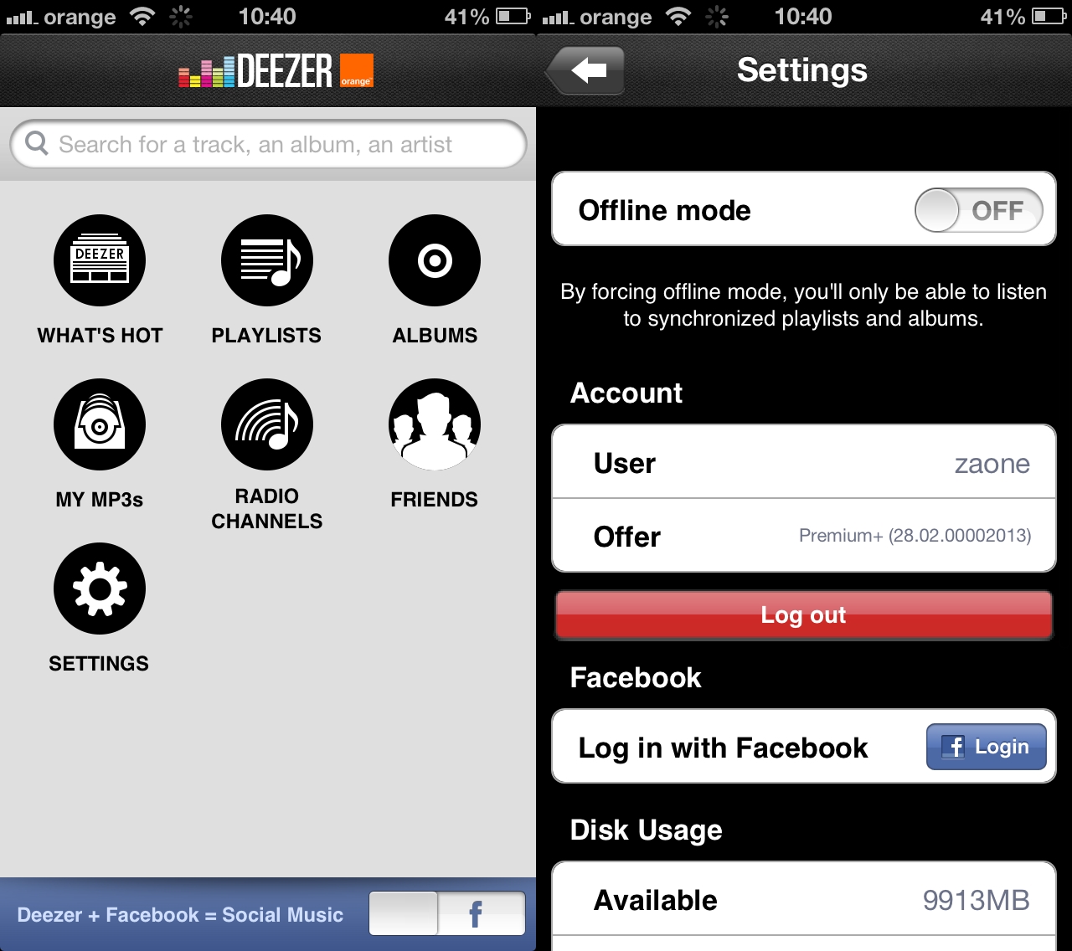
Task: Open the My MP3s icon
Action: pos(100,424)
